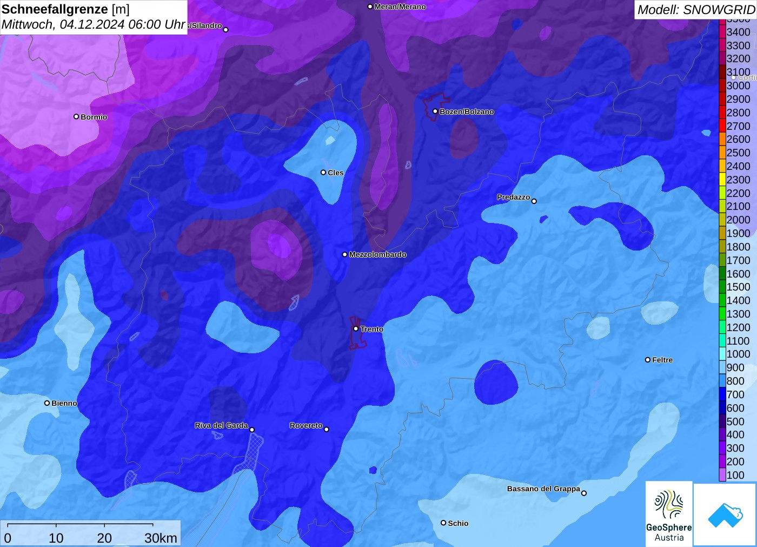The image size is (757, 547).
Task: Click the Bassano del Grappa label text
Action: click(543, 489)
